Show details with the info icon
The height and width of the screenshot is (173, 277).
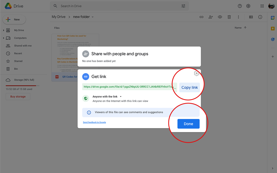click(x=260, y=17)
